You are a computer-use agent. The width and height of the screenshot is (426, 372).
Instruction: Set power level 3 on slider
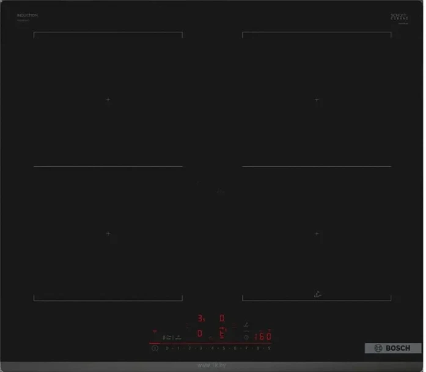tap(201, 348)
